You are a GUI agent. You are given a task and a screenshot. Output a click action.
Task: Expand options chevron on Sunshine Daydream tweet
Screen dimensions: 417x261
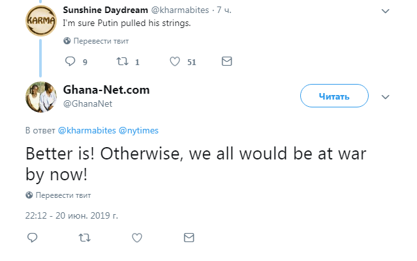(x=385, y=12)
